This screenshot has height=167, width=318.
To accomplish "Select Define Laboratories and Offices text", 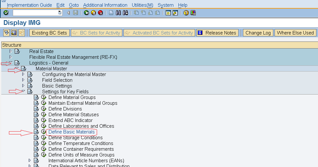I will 81,126.
